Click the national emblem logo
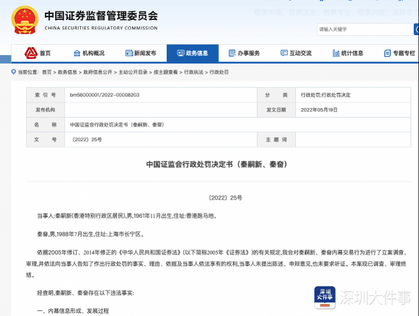 click(25, 20)
